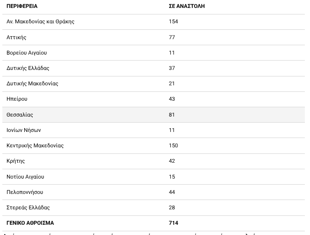
Task: Click the value 77 for Αττικής
Action: [172, 37]
